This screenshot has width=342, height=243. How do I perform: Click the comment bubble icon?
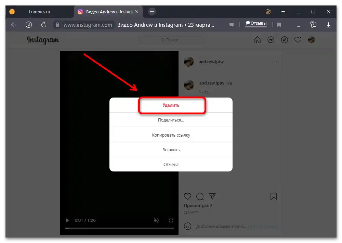pyautogui.click(x=200, y=196)
